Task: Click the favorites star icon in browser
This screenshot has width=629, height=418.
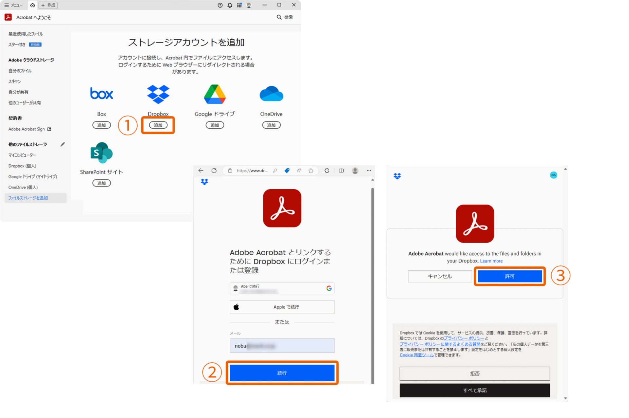Action: click(311, 171)
